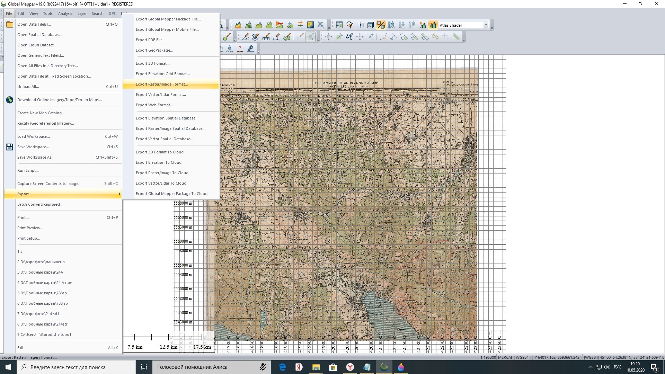This screenshot has height=374, width=665.
Task: Select the digitizer/draw tool icon
Action: (227, 37)
